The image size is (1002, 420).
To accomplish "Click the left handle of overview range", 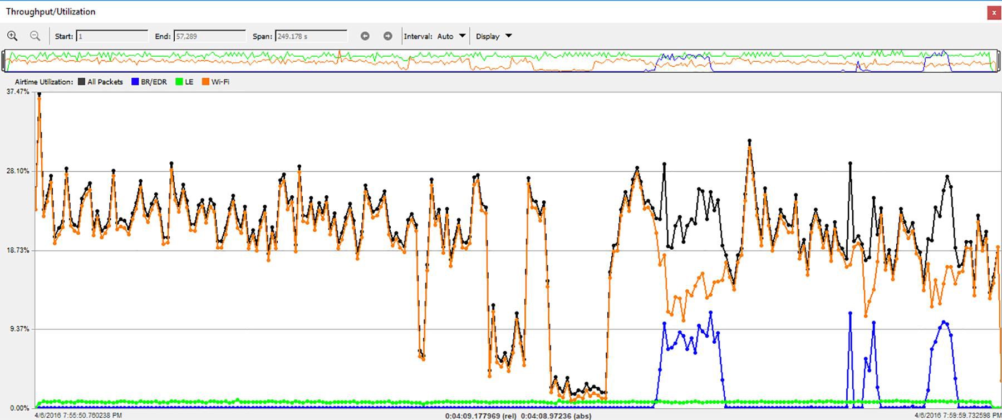I will [4, 61].
